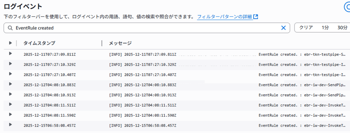The width and height of the screenshot is (350, 133).
Task: Expand the log event at 2025-12-12T04:08:11.590Z
Action: 10,114
